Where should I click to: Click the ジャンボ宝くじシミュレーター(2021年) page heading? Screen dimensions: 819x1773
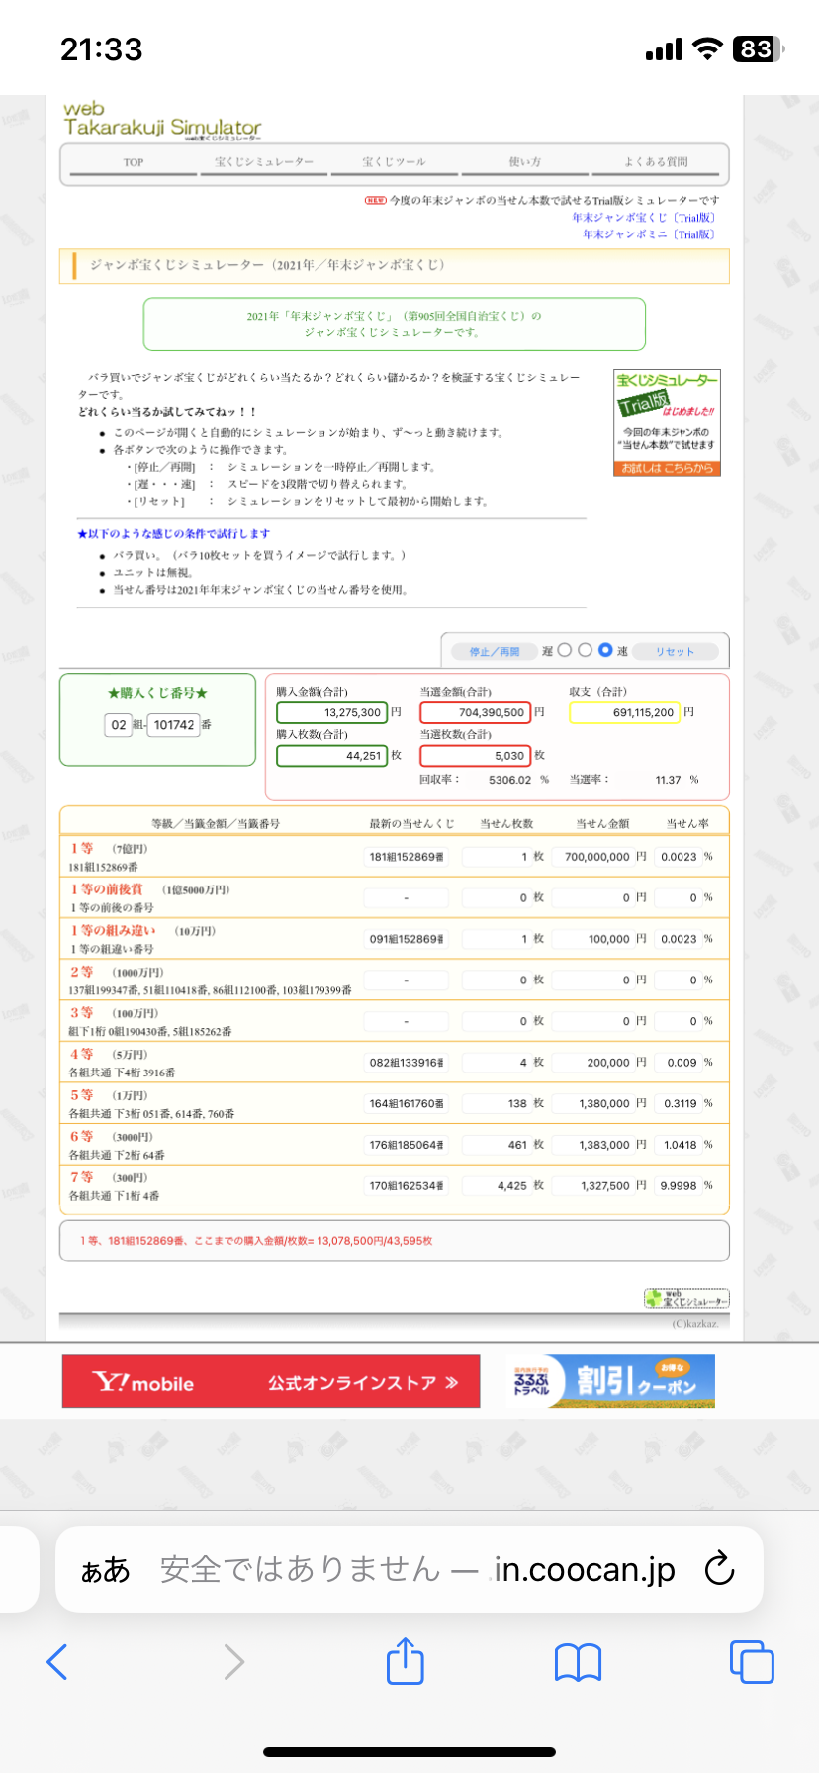267,265
